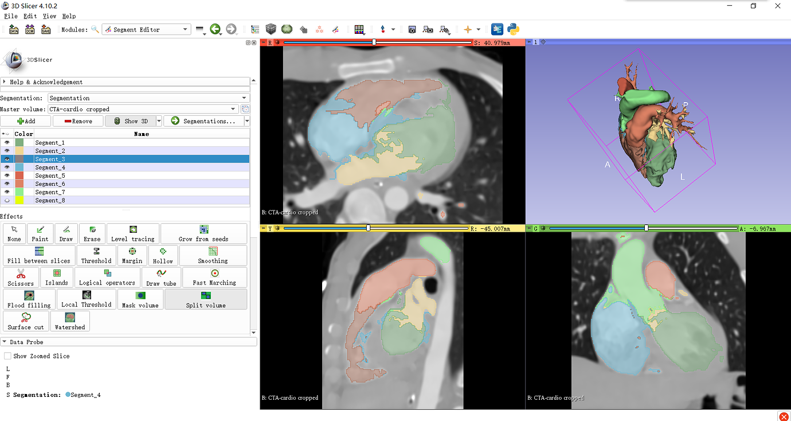This screenshot has width=791, height=421.
Task: Select the Islands effect
Action: pos(57,277)
